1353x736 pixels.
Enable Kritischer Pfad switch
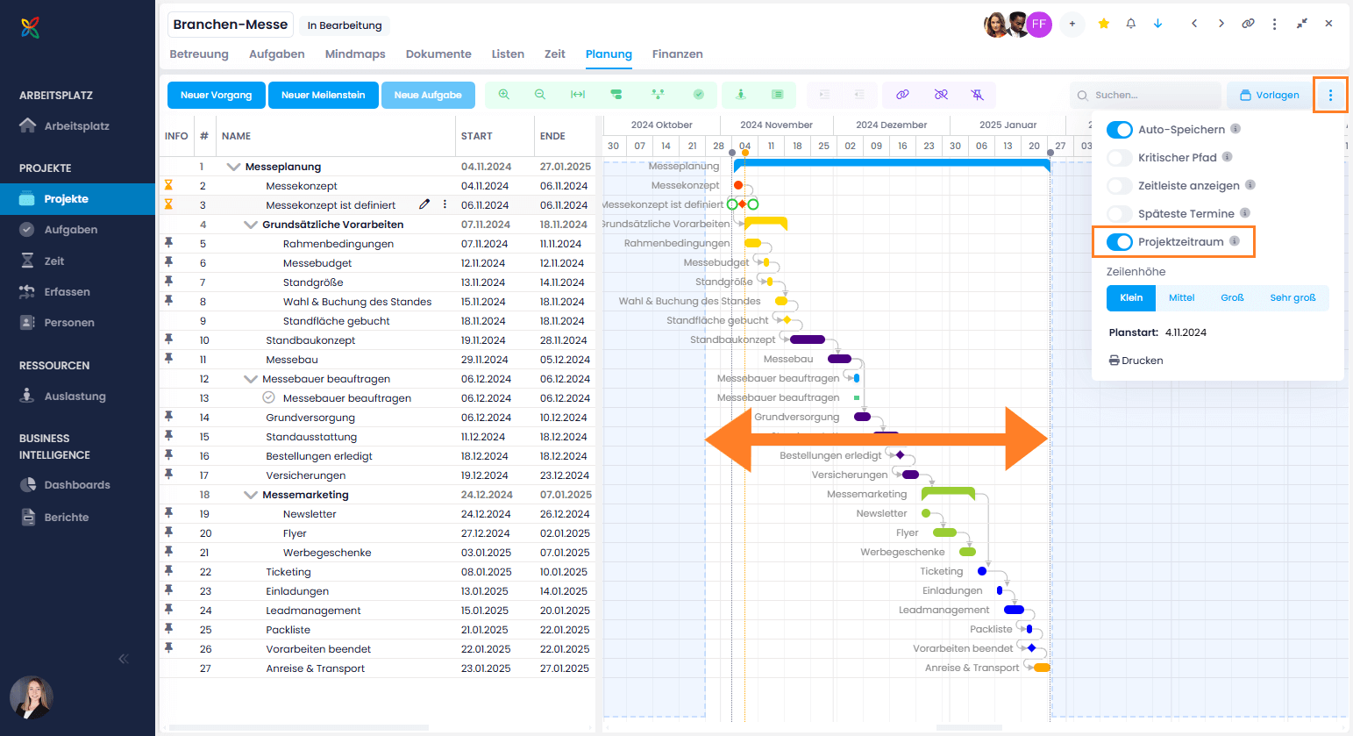click(x=1120, y=158)
